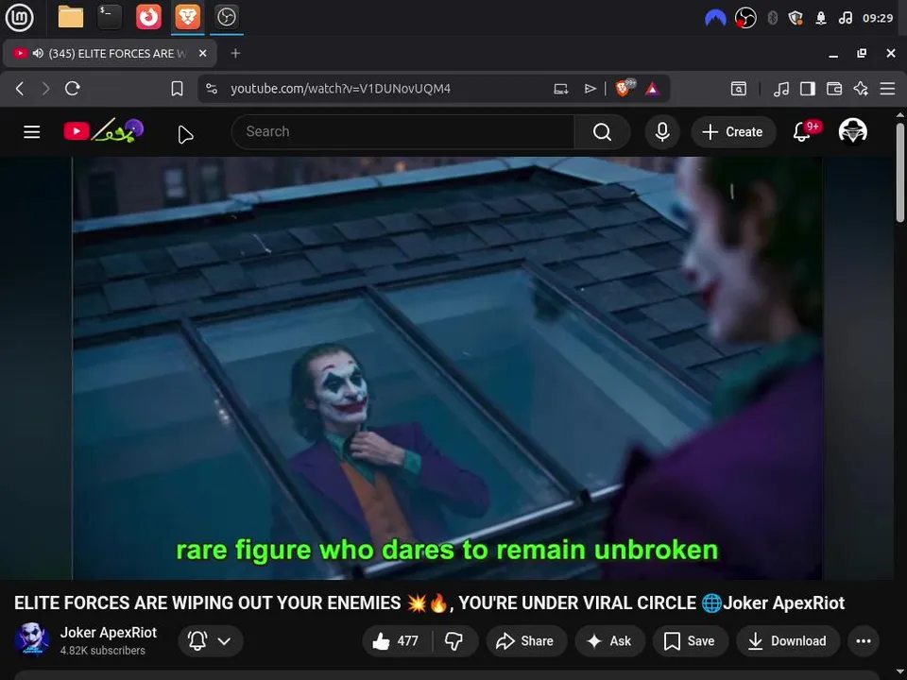The image size is (907, 680).
Task: Open Brave Shields lion icon
Action: (624, 88)
